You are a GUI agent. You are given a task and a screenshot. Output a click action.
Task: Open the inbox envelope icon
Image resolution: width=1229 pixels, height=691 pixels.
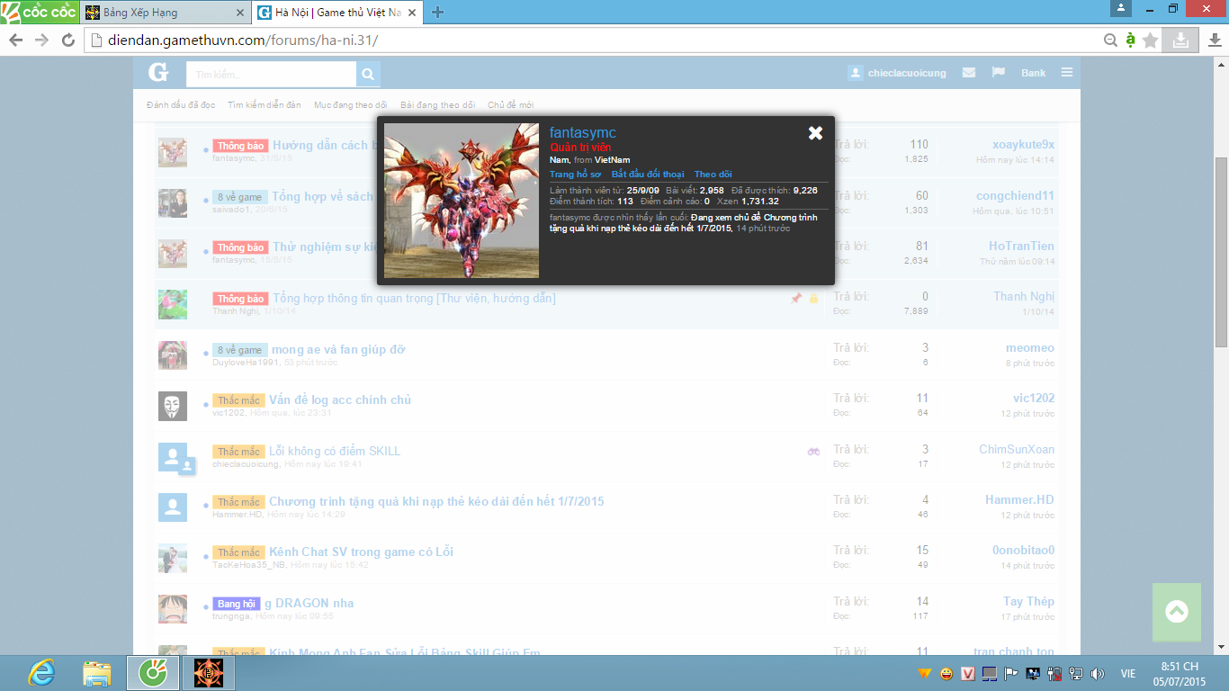click(968, 73)
